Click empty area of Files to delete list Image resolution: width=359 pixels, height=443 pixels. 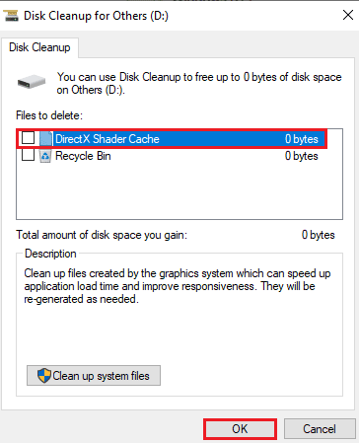179,190
